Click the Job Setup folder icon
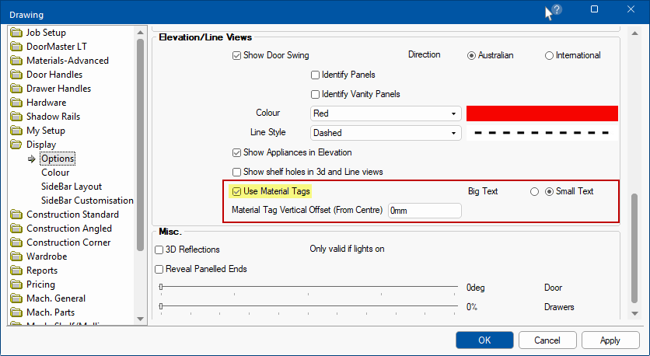Viewport: 650px width, 356px height. point(16,33)
